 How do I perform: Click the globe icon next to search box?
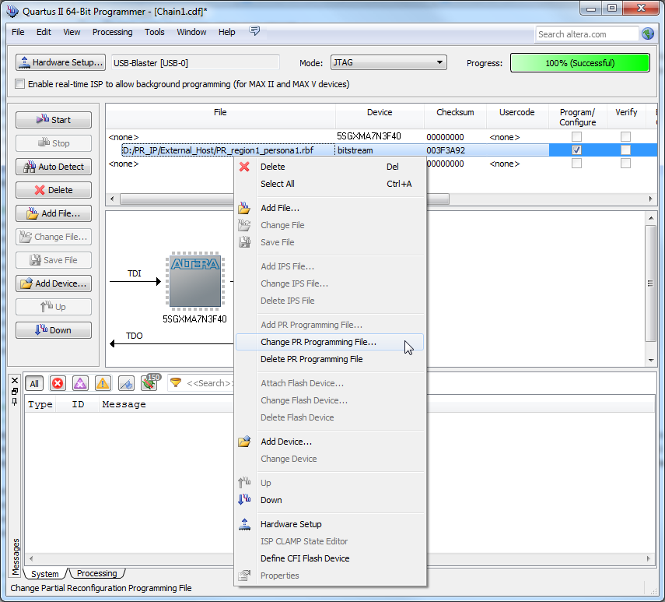pos(648,33)
